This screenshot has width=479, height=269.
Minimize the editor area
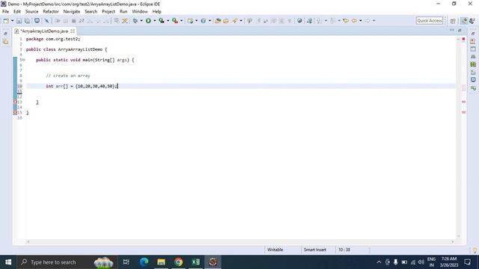point(452,30)
